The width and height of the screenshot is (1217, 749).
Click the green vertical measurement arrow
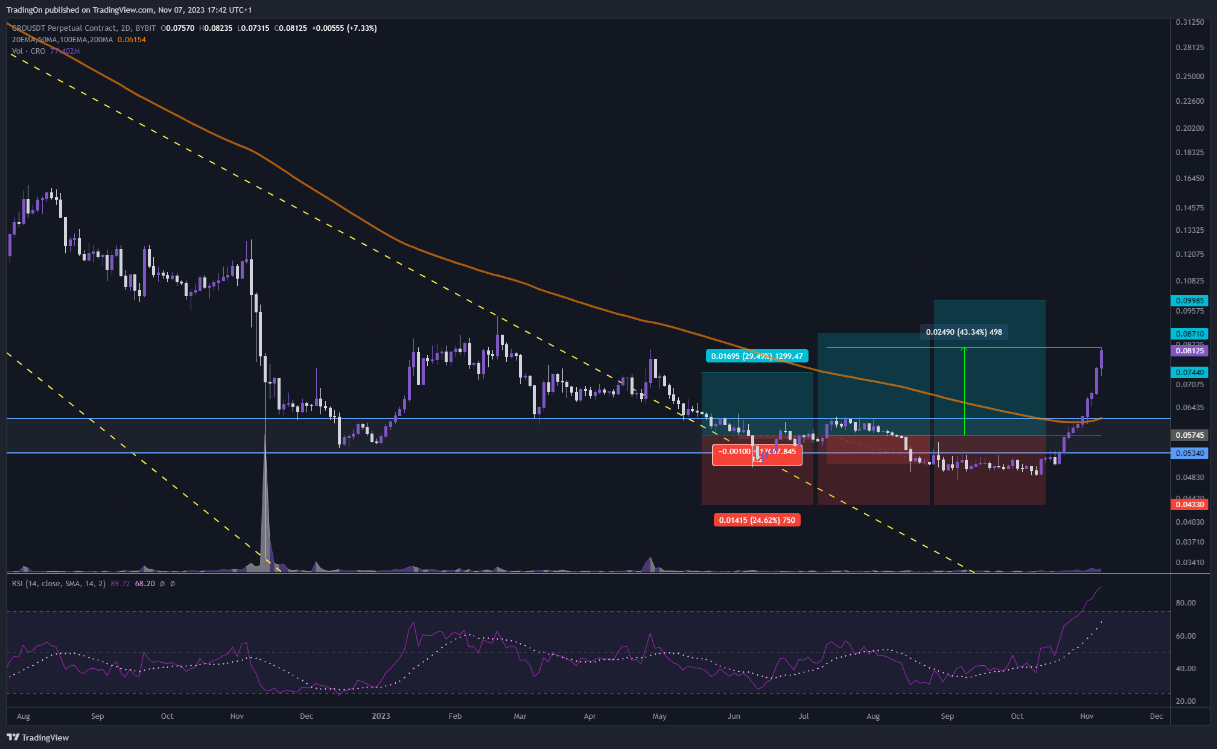click(964, 391)
